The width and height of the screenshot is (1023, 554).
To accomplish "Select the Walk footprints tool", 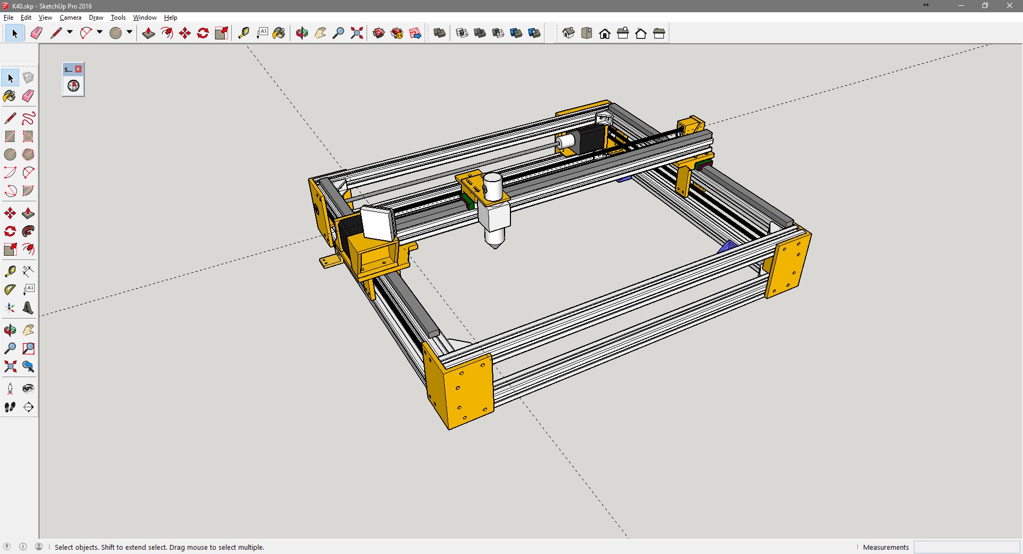I will (x=10, y=407).
